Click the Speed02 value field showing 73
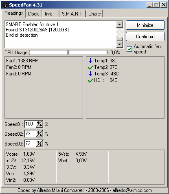The width and height of the screenshot is (169, 194). [30, 134]
